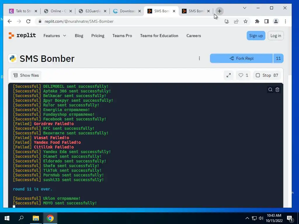Image resolution: width=299 pixels, height=224 pixels.
Task: Open the three-dot repl options menu
Action: click(199, 58)
